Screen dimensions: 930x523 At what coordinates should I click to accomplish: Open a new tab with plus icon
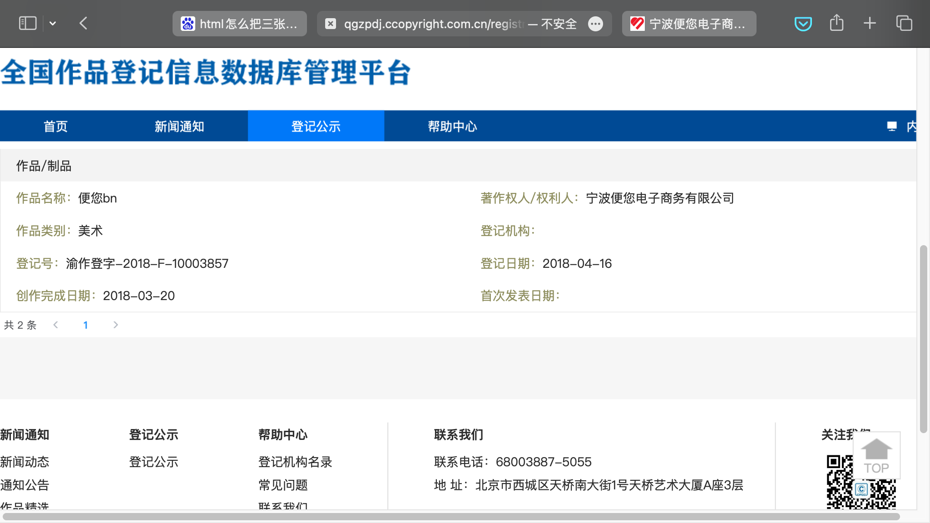coord(870,24)
